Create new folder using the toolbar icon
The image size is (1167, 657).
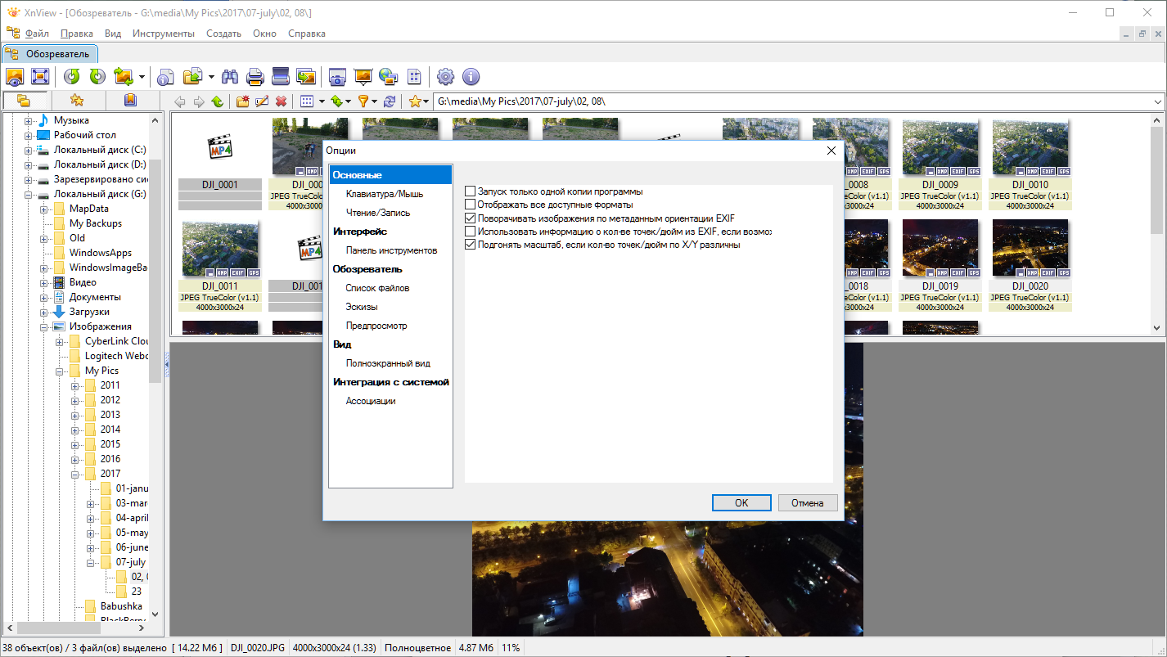coord(243,101)
